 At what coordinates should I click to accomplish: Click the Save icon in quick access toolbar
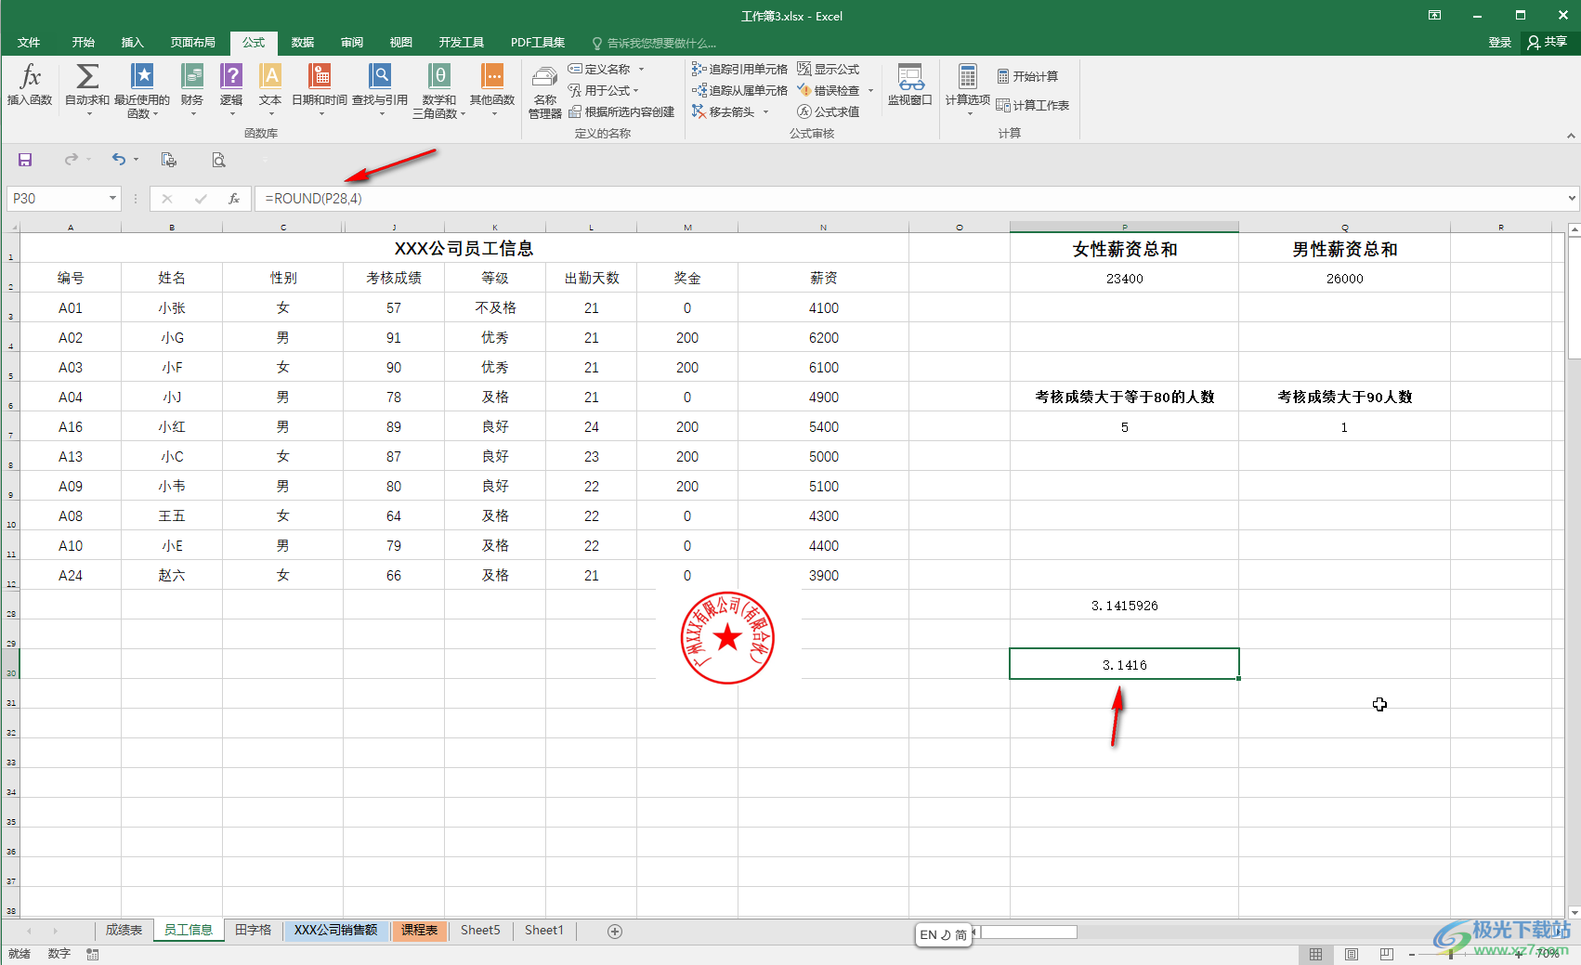[25, 160]
